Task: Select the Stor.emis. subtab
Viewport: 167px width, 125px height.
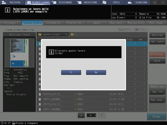Action: click(x=117, y=23)
